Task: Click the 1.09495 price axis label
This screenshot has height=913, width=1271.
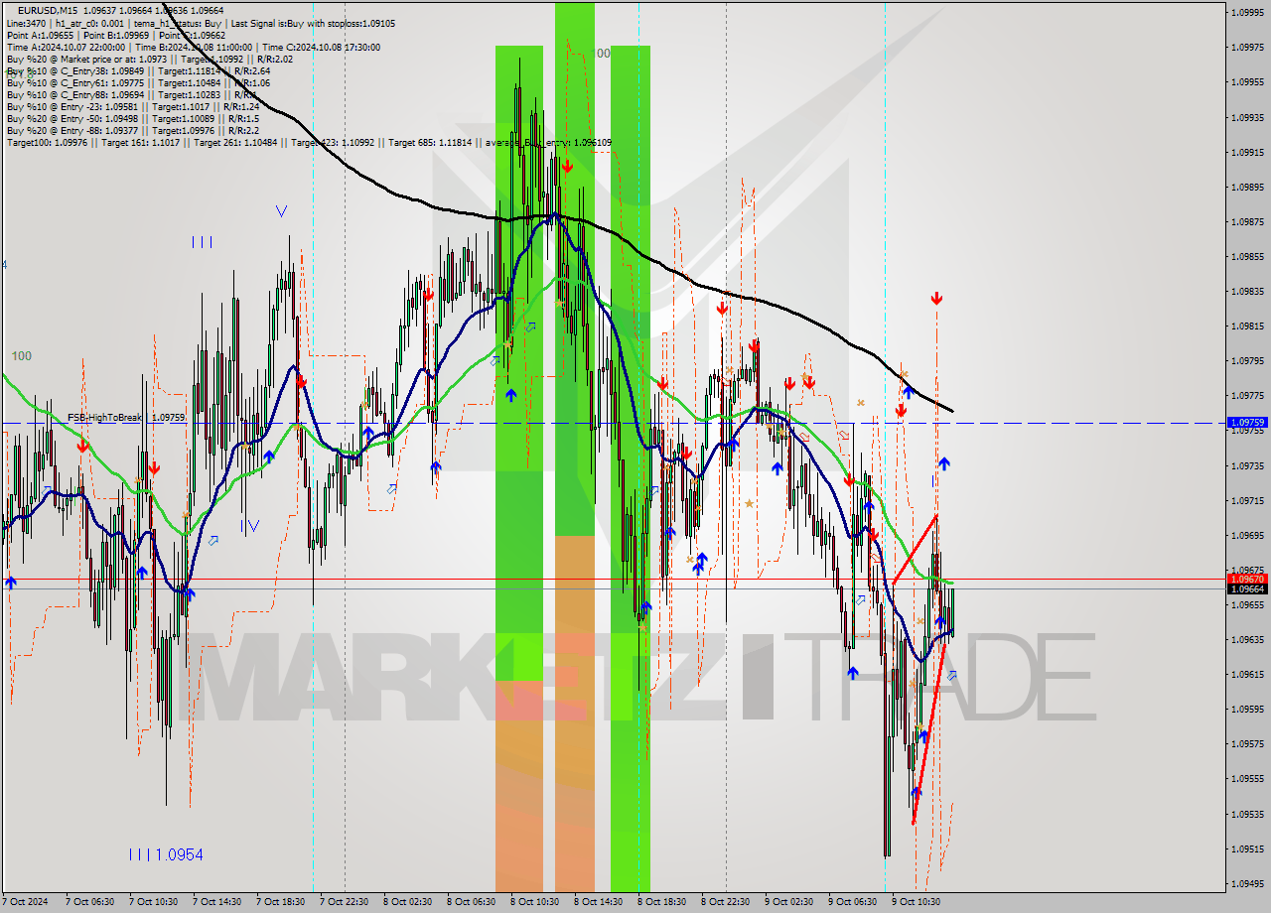Action: point(1248,883)
